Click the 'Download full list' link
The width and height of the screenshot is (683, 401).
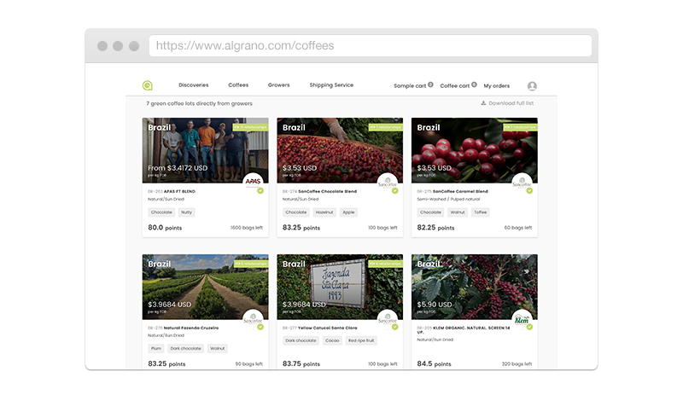pos(511,103)
